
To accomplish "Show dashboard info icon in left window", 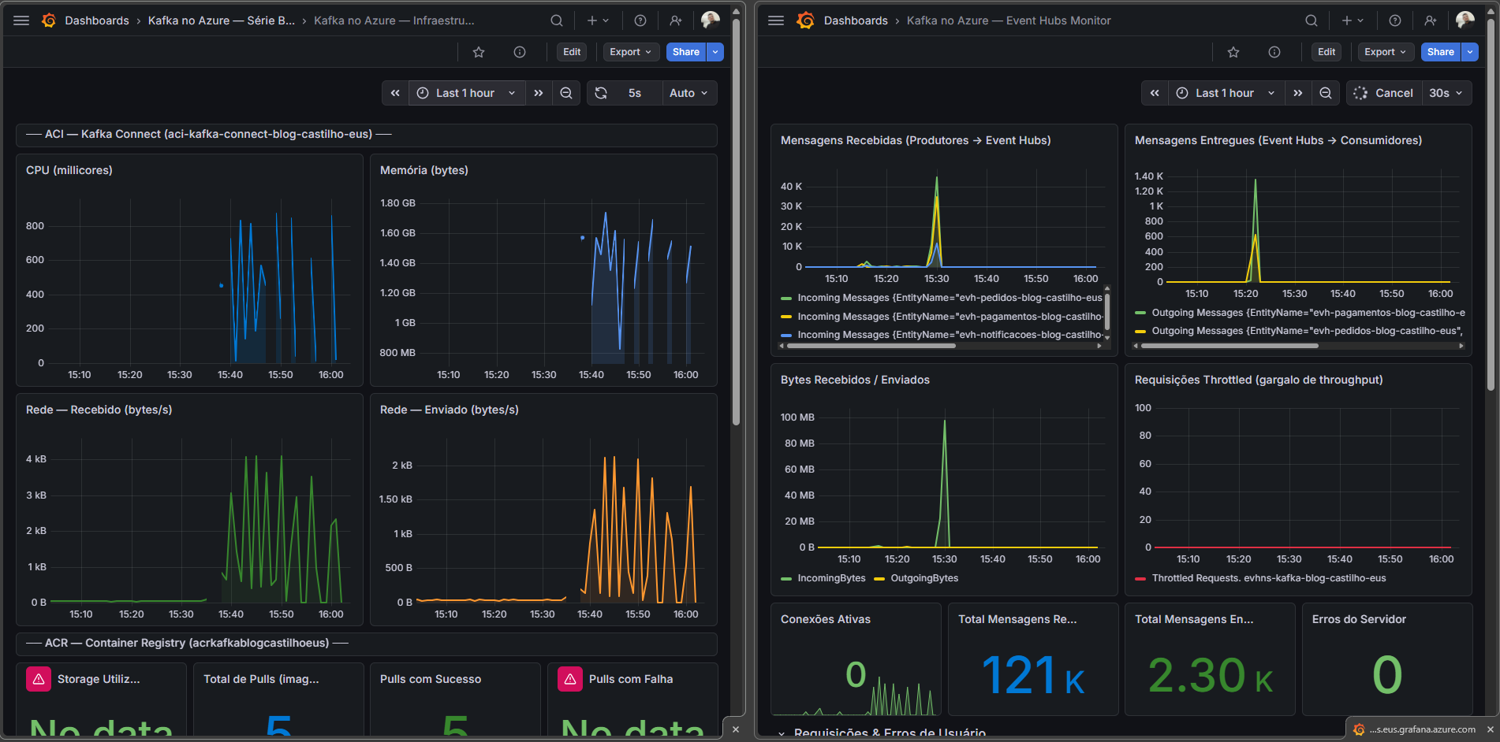I will point(520,52).
